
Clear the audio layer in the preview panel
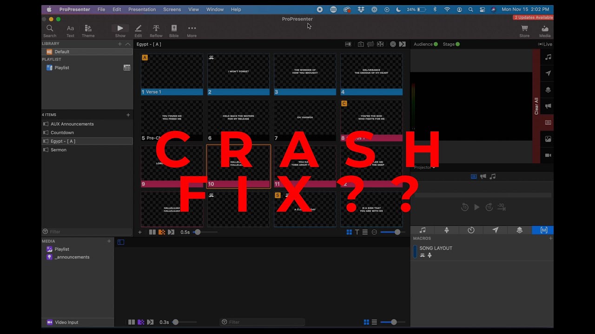click(x=548, y=57)
